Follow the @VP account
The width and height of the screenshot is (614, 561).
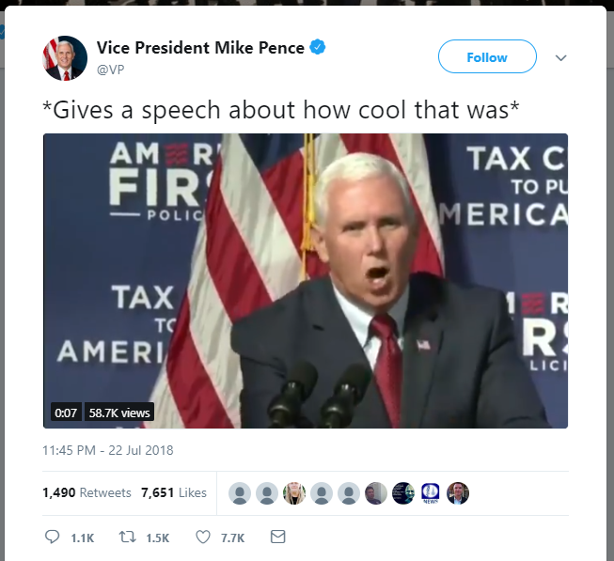[487, 57]
